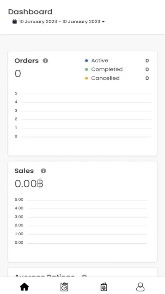Open the 10 January 2023 date range picker
The height and width of the screenshot is (294, 165).
click(59, 22)
